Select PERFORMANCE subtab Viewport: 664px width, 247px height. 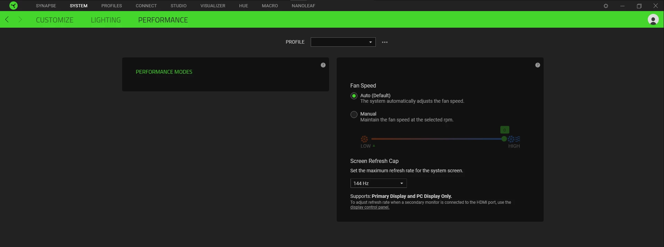pyautogui.click(x=163, y=20)
